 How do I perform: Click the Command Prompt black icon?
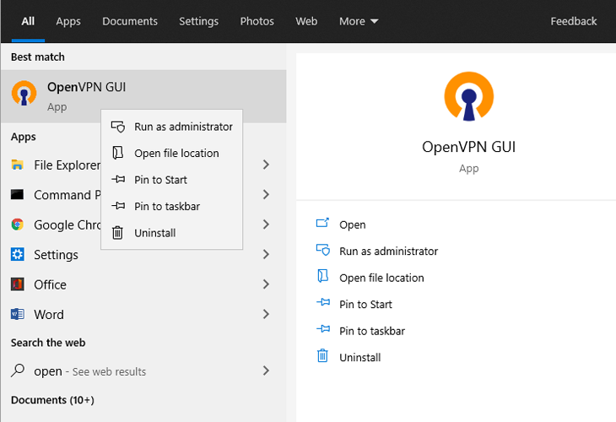[17, 194]
